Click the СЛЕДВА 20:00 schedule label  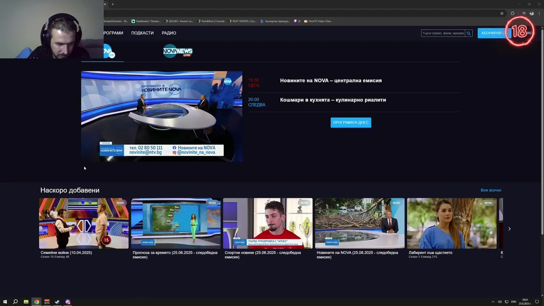[x=257, y=102]
